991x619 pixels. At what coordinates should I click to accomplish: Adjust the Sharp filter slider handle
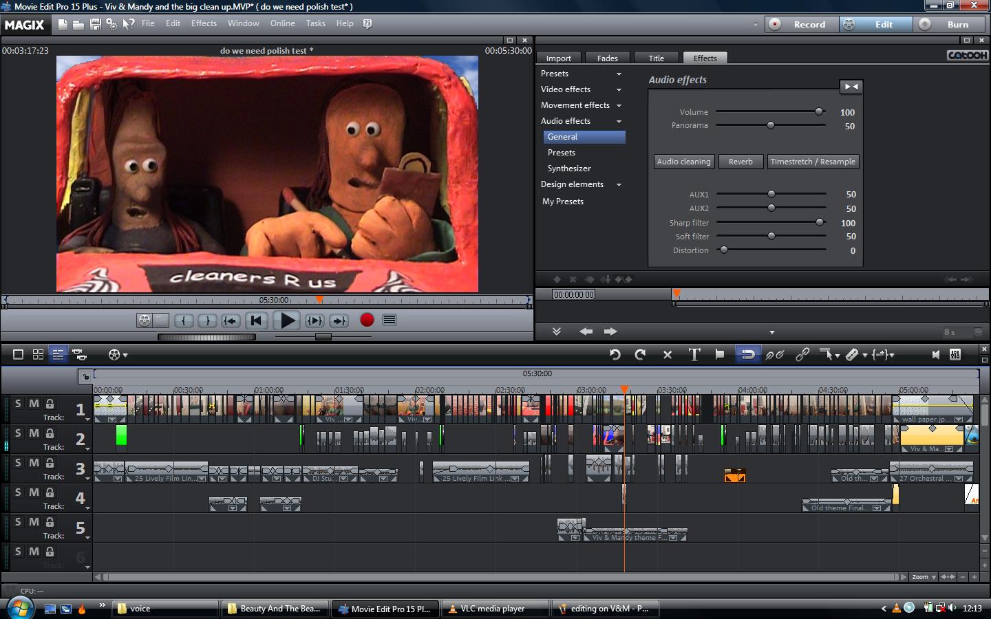click(820, 222)
